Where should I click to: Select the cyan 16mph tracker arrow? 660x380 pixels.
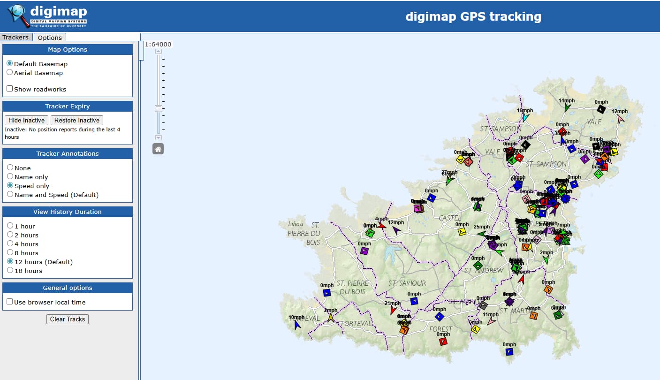point(525,117)
